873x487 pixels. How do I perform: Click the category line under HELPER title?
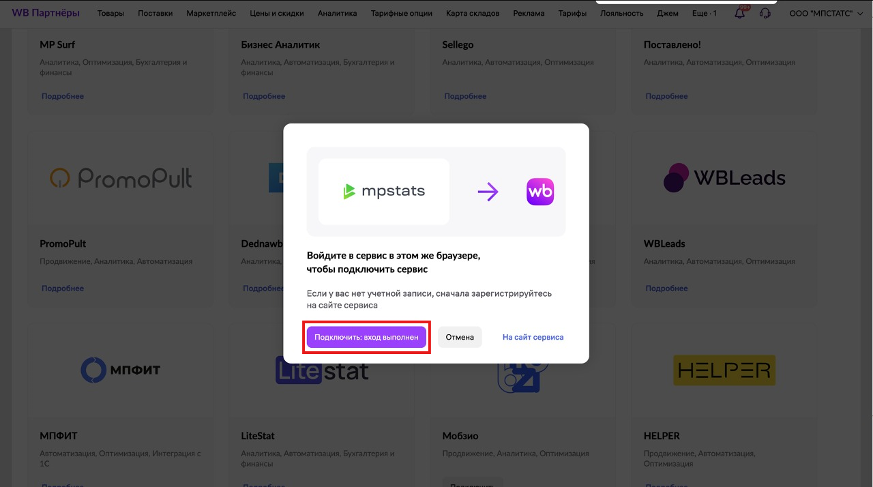point(699,458)
